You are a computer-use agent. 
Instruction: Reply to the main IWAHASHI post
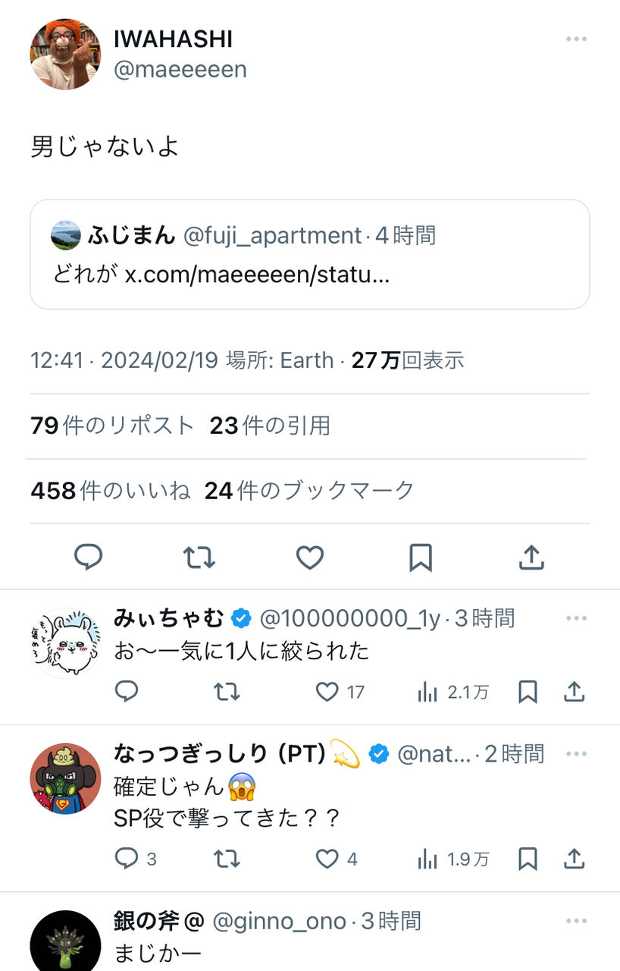coord(88,558)
